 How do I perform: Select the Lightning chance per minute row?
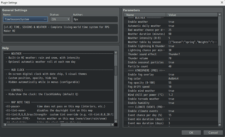[x=171, y=50]
